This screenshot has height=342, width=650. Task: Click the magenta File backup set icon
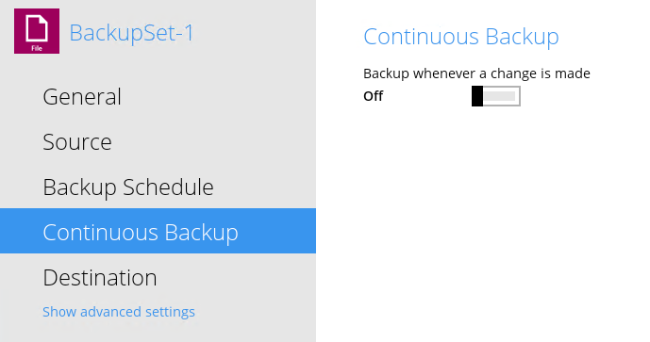37,31
